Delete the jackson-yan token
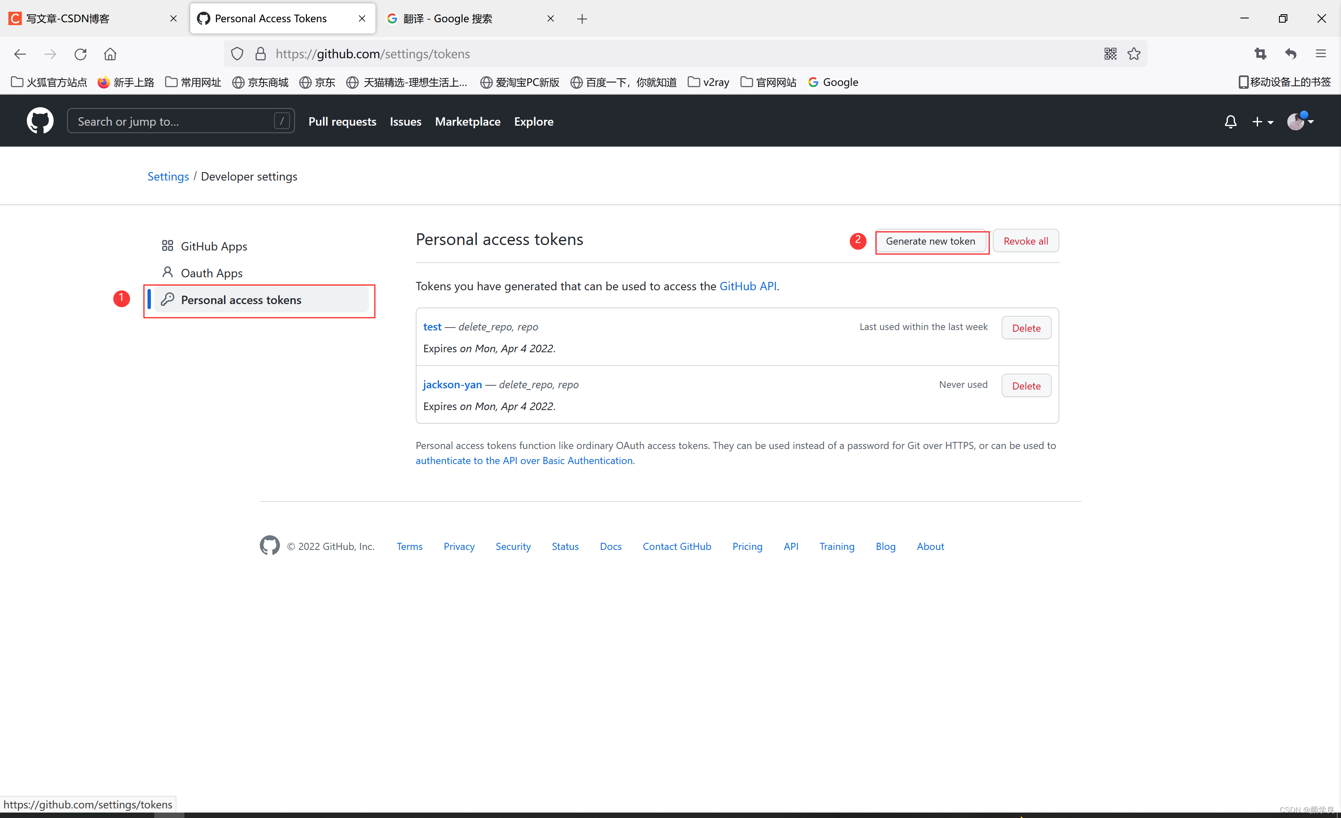Screen dimensions: 1341x818 pos(1026,386)
